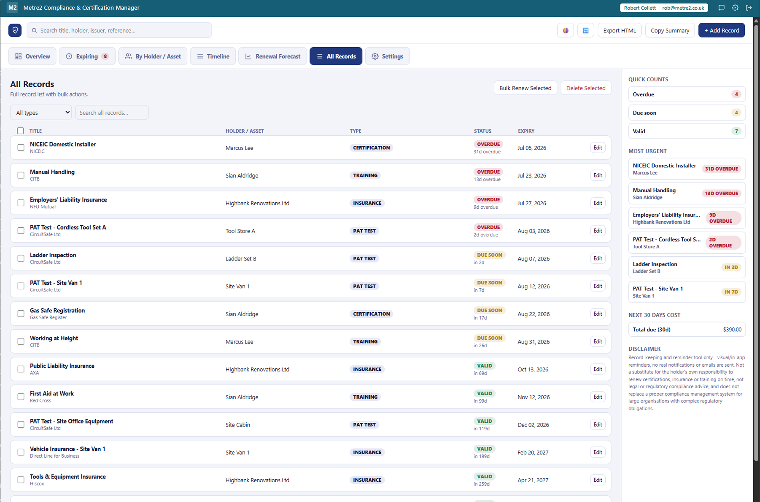Viewport: 760px width, 502px height.
Task: Select the Working at Height checkbox
Action: coord(21,341)
